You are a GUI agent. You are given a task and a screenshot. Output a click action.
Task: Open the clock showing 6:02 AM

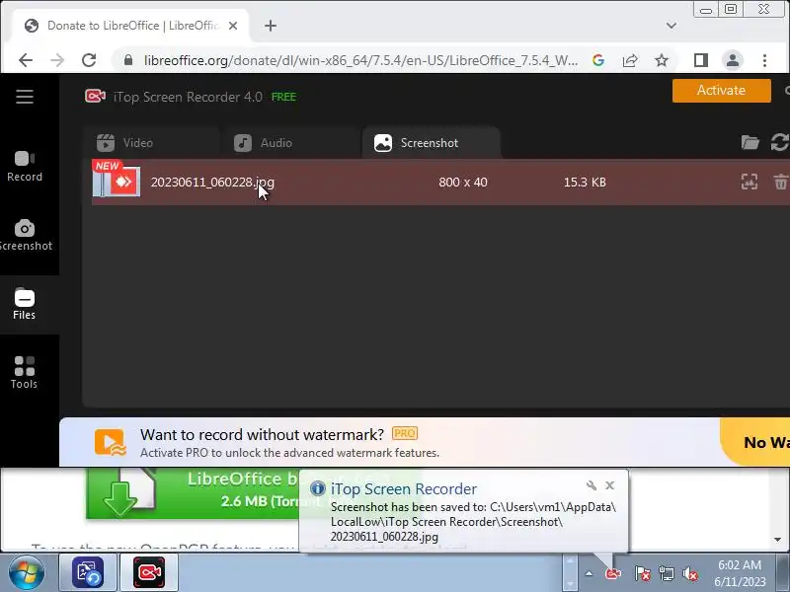coord(740,573)
